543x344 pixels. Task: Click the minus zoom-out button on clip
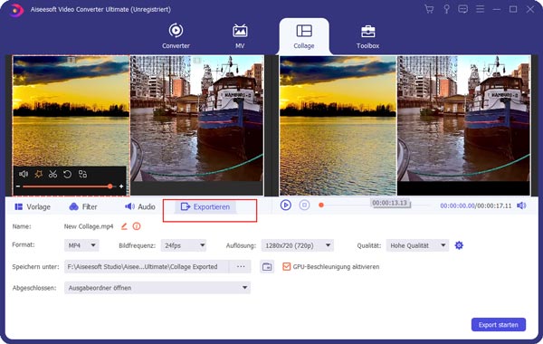coord(18,186)
